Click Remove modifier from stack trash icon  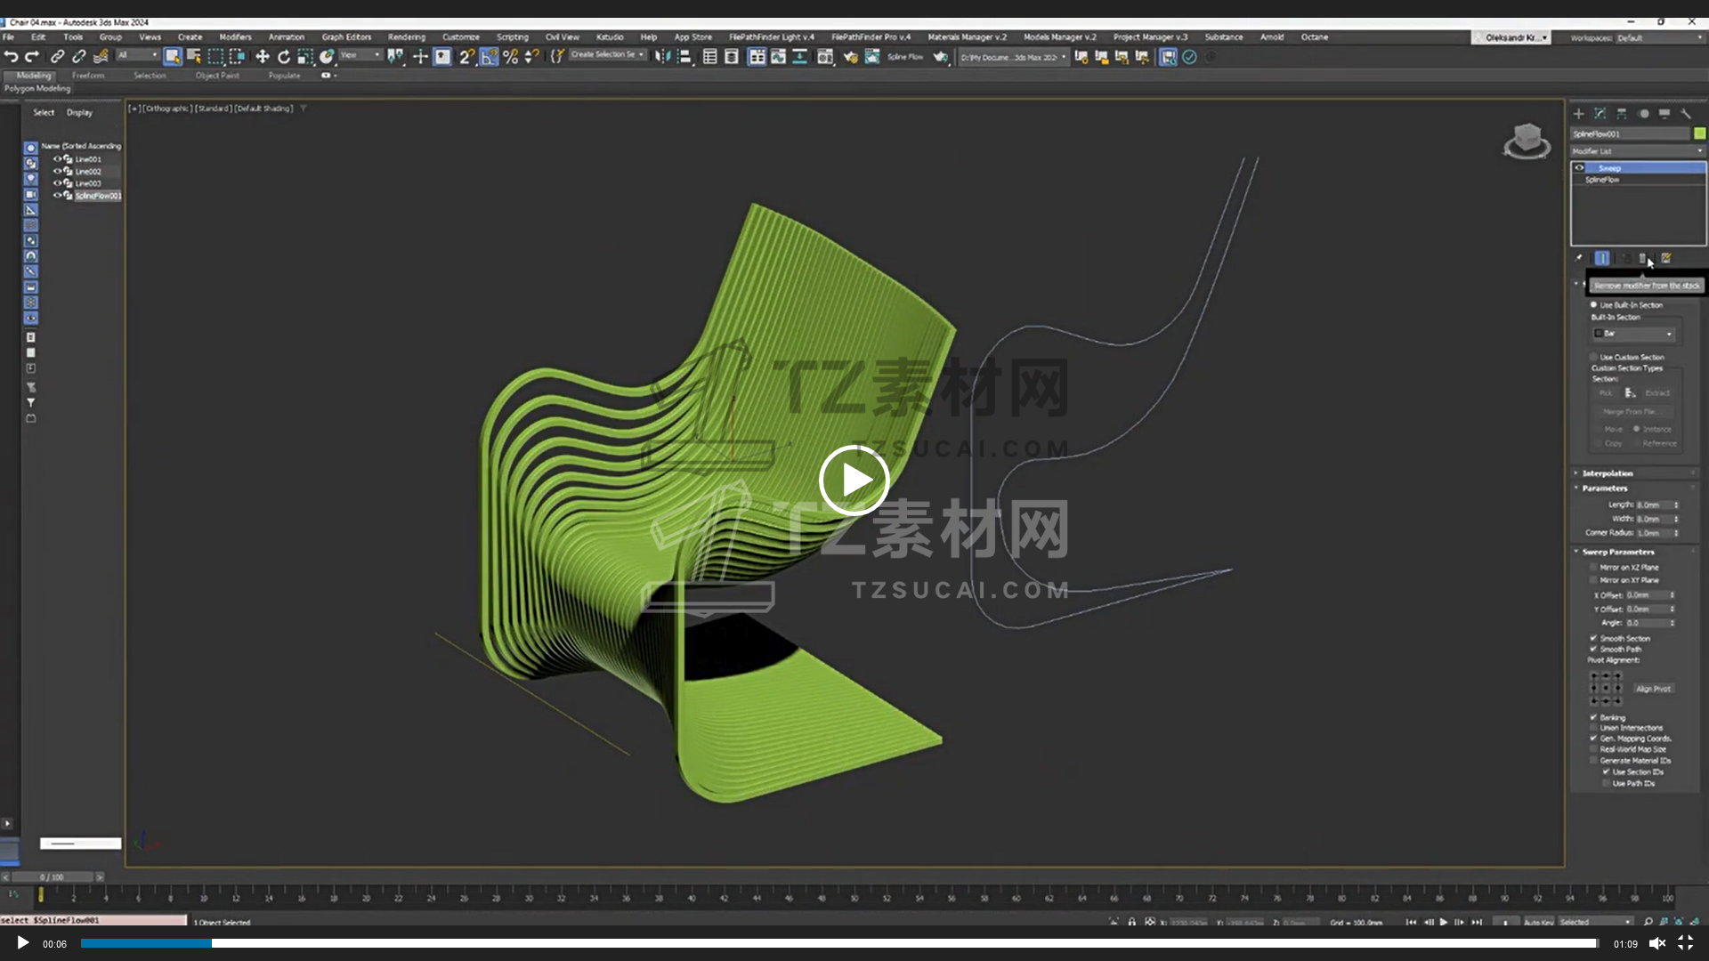point(1643,258)
